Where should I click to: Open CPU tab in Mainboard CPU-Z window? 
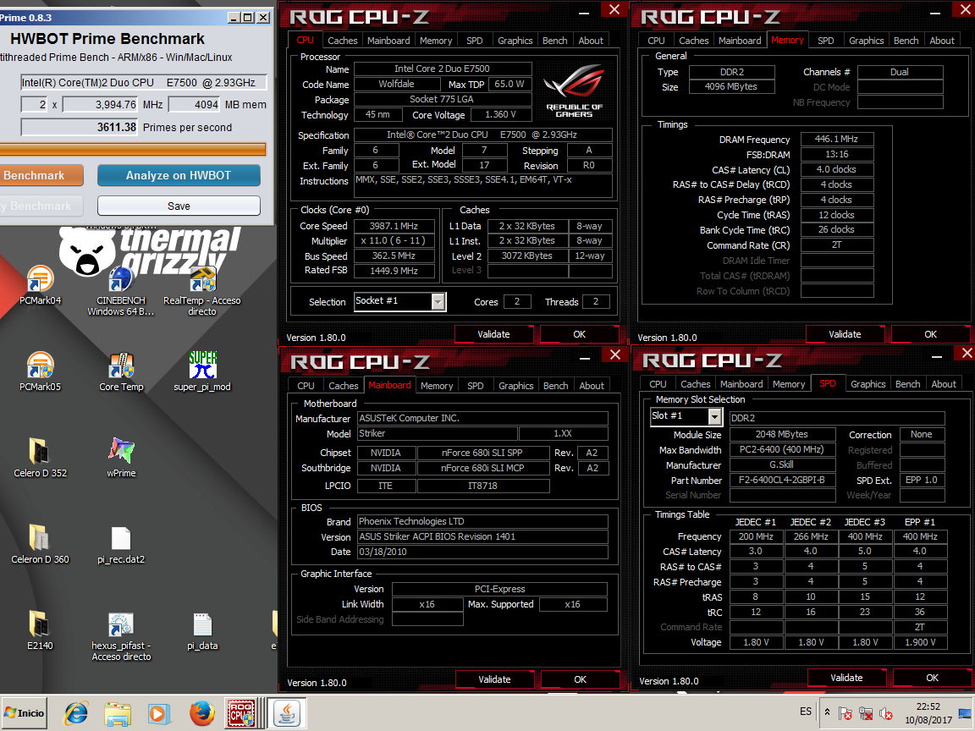point(306,386)
